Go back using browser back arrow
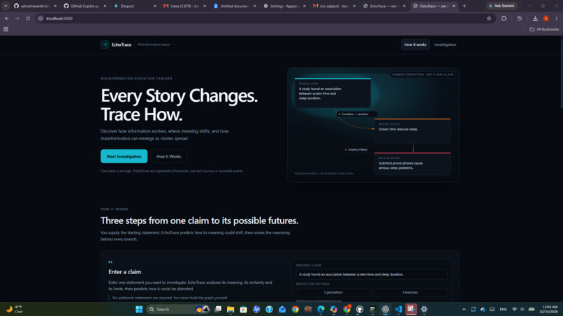This screenshot has height=316, width=563. pos(7,18)
